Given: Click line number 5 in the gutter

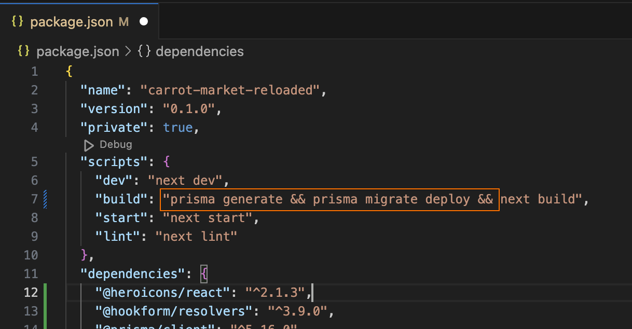Looking at the screenshot, I should (x=34, y=162).
